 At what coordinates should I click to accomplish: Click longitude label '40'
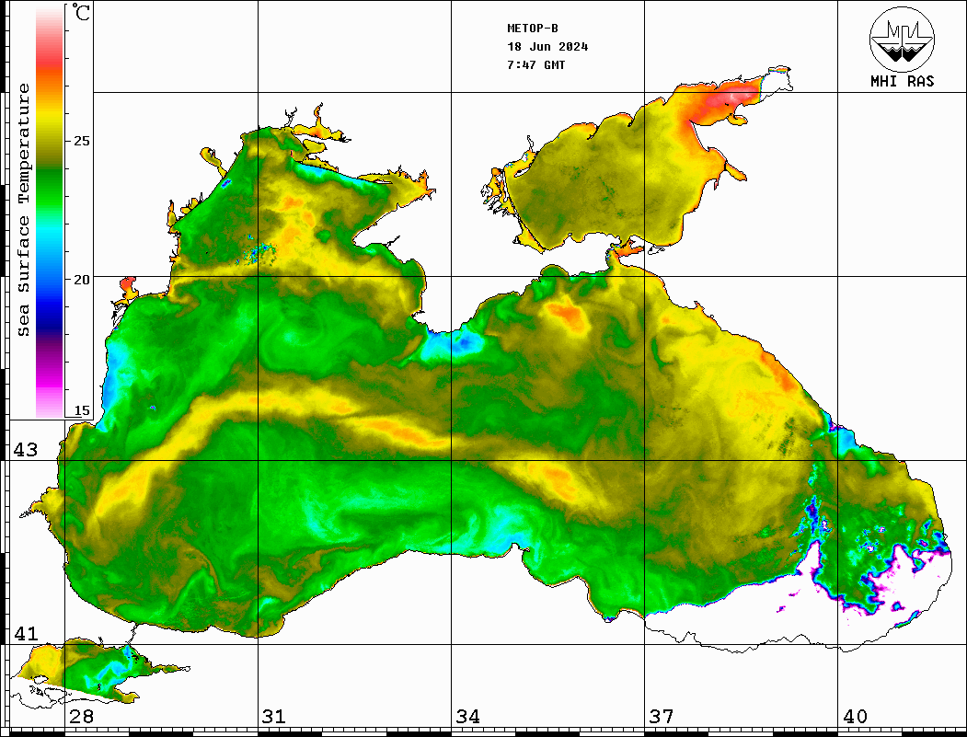coord(855,716)
